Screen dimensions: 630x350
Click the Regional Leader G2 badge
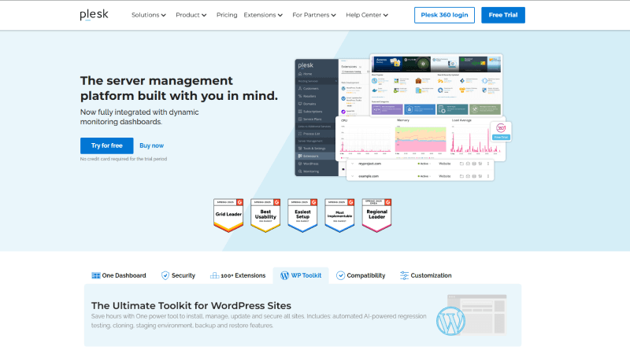point(376,215)
